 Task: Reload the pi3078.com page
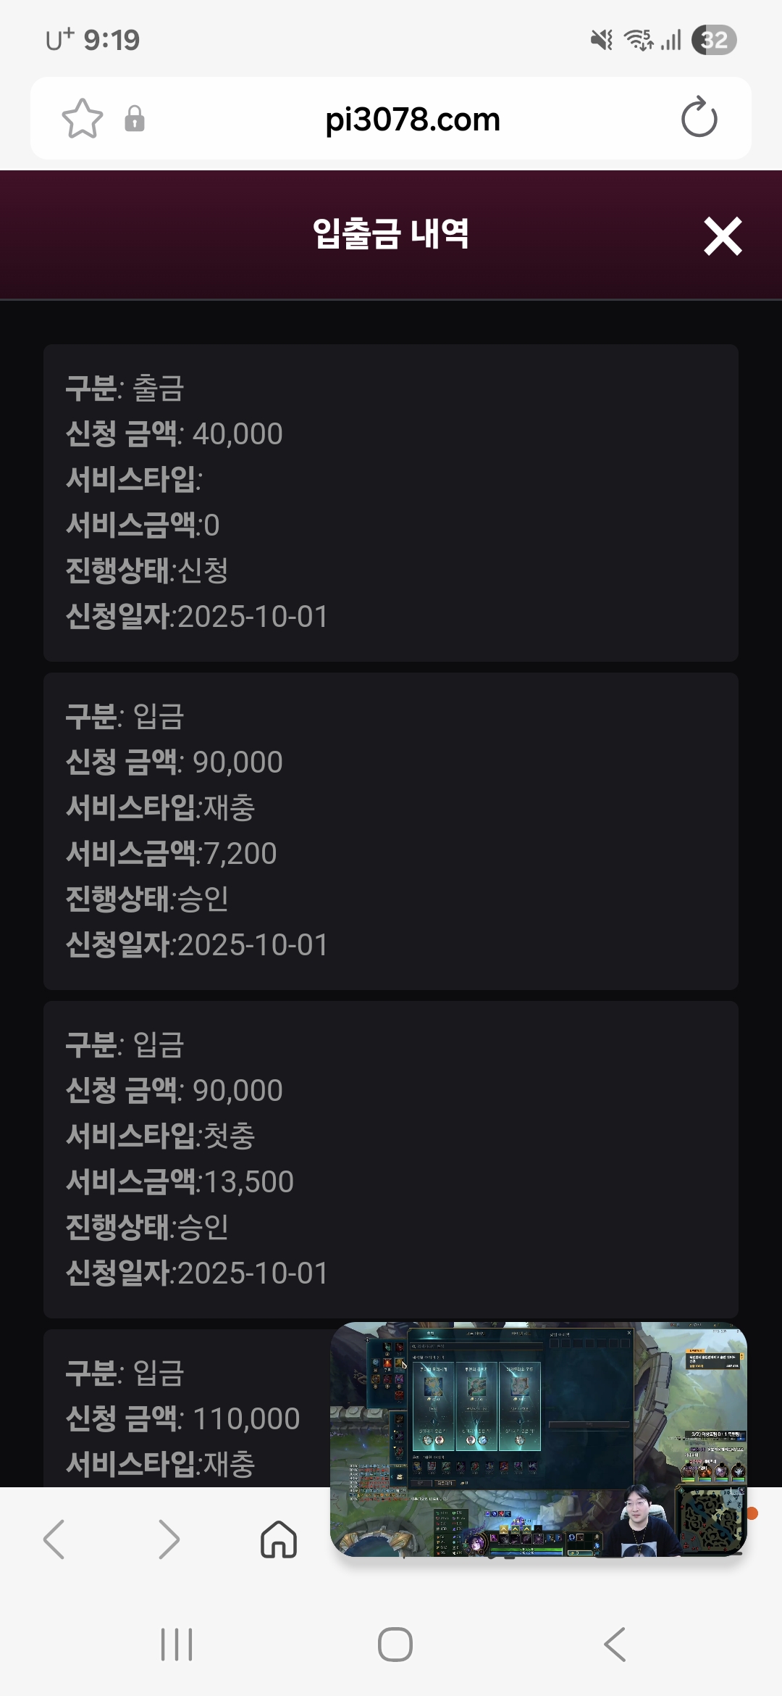(x=699, y=118)
